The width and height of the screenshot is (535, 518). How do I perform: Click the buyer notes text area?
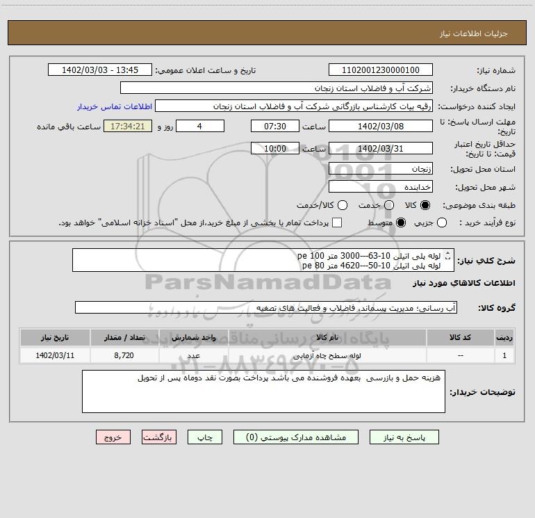(x=263, y=391)
